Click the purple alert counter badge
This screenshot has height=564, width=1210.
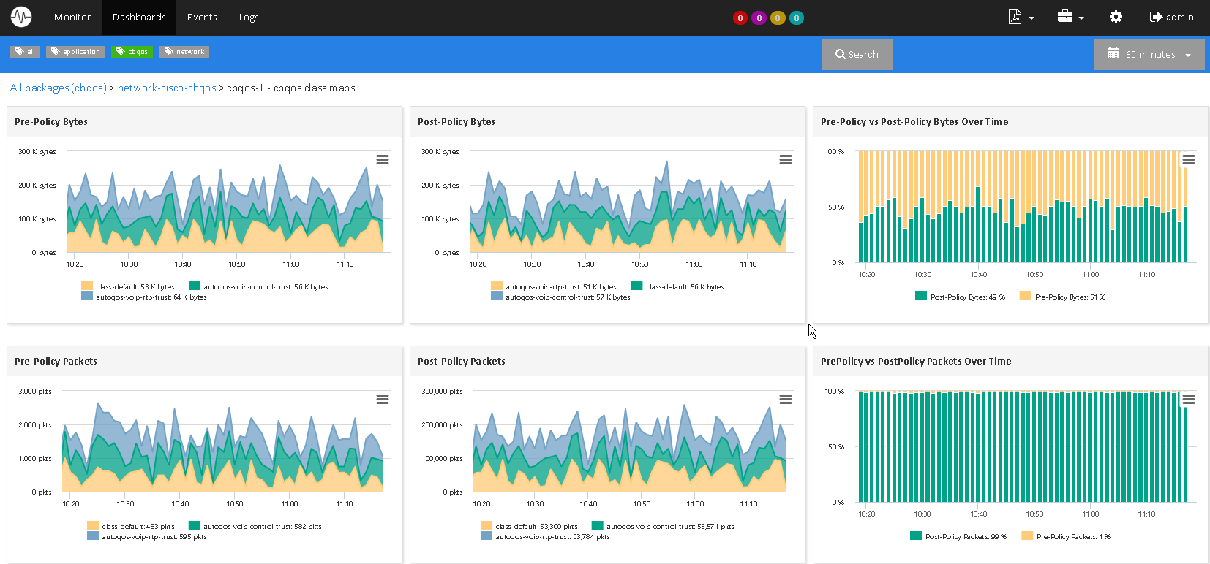coord(759,18)
